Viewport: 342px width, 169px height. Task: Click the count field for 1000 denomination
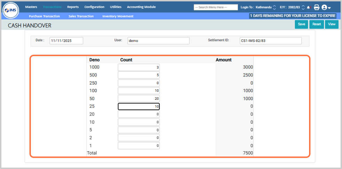click(x=138, y=67)
